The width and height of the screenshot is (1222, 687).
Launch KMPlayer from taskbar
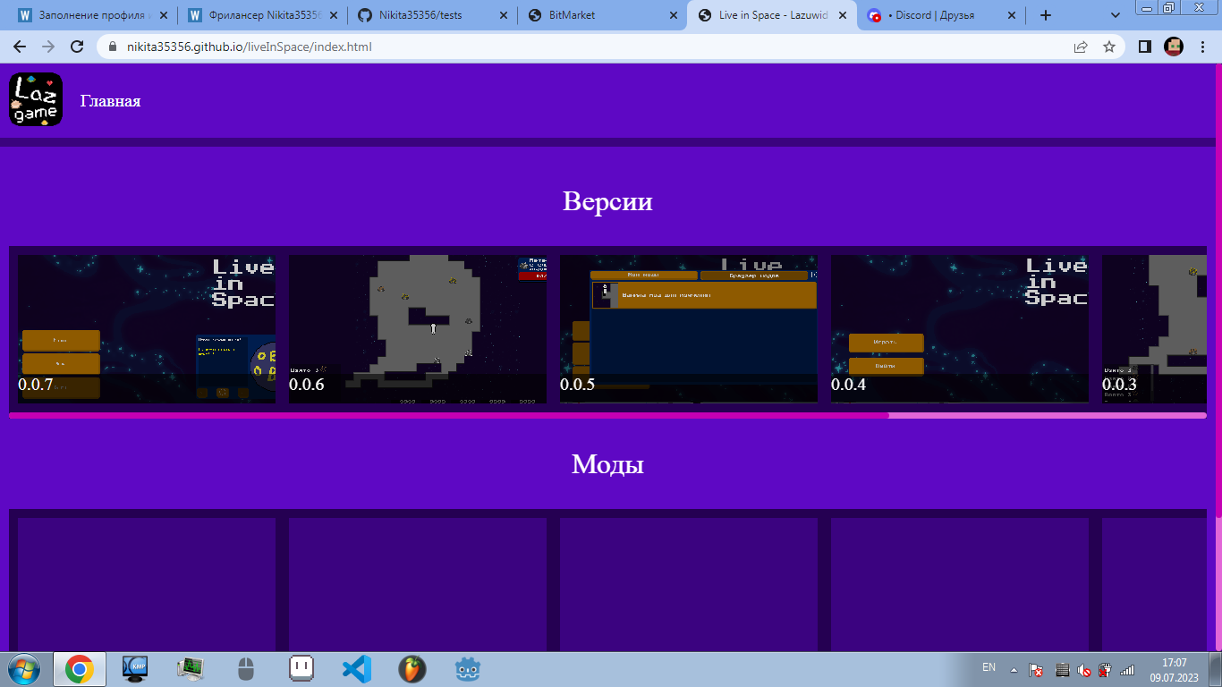(135, 669)
